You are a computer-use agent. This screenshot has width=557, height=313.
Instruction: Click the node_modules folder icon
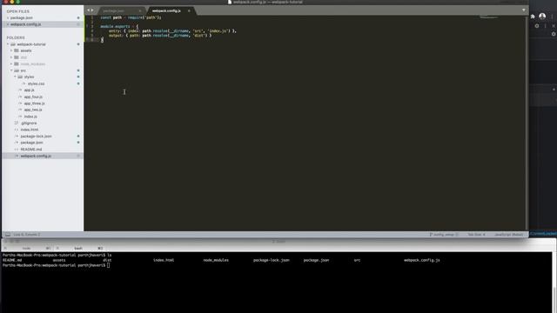point(17,63)
